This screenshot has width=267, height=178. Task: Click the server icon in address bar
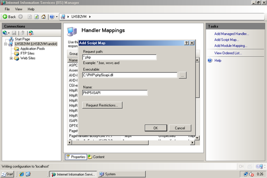[63, 17]
